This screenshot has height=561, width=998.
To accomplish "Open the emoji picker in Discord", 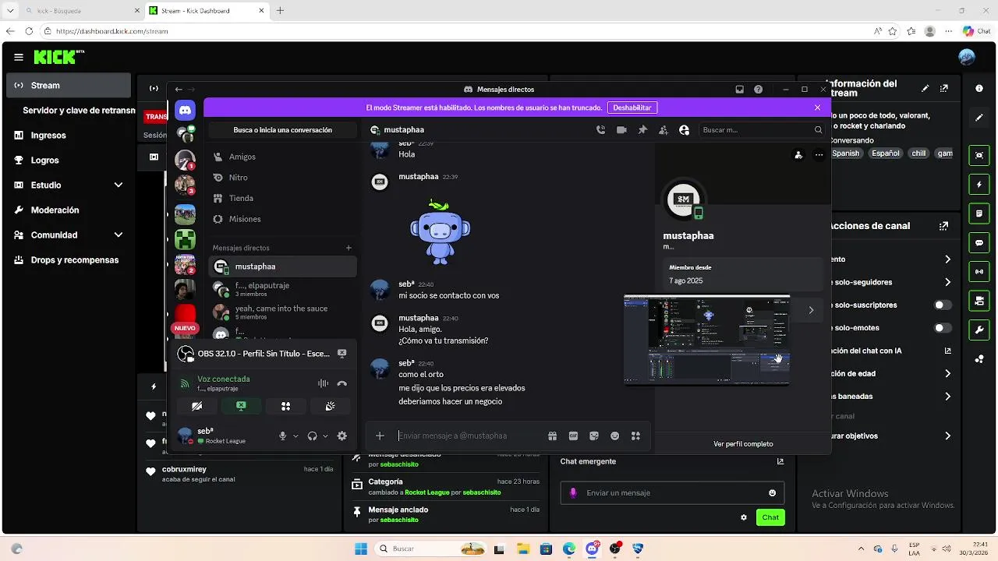I will 615,436.
